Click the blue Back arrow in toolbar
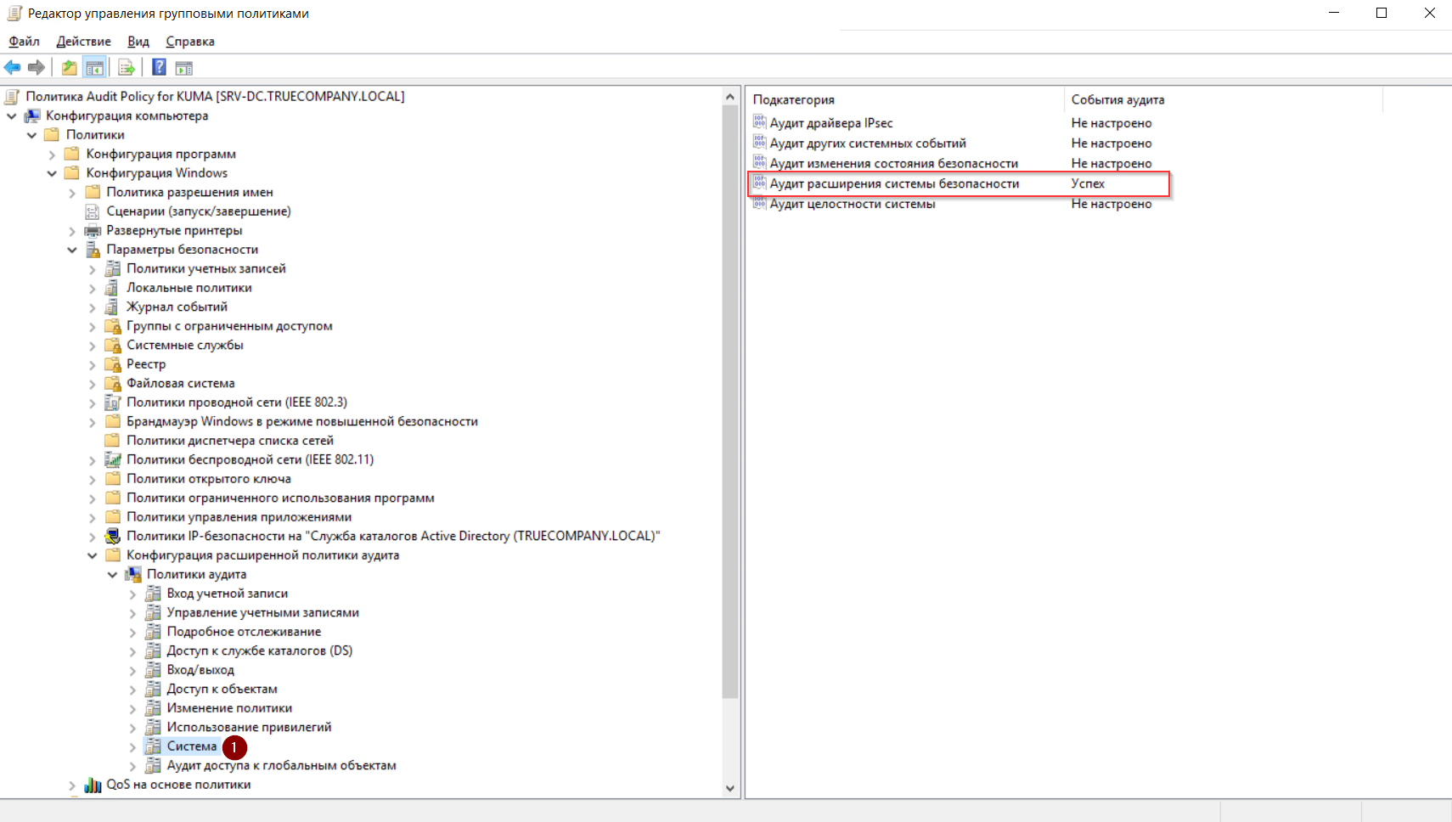The image size is (1452, 822). click(13, 68)
